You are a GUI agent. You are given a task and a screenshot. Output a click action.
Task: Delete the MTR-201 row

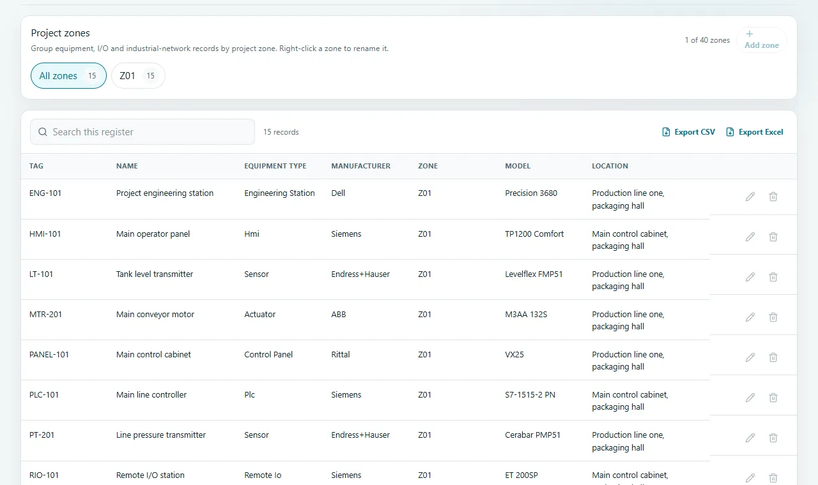[773, 317]
